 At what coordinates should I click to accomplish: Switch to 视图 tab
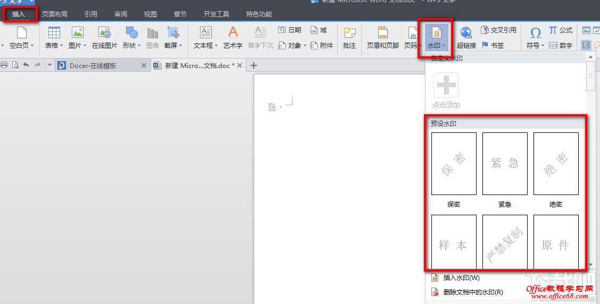click(x=151, y=14)
